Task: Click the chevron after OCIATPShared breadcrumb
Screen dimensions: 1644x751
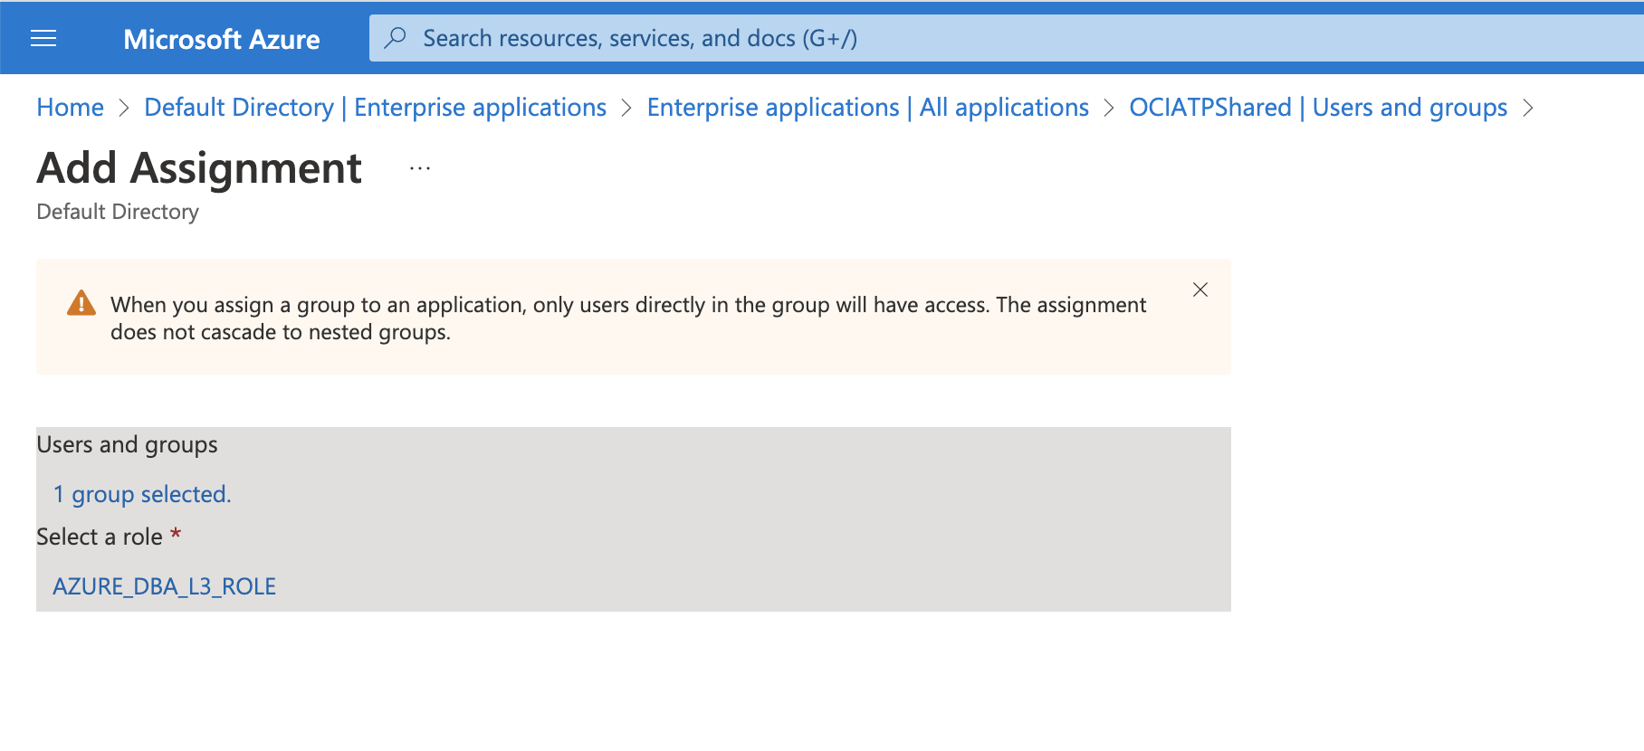Action: click(1528, 108)
